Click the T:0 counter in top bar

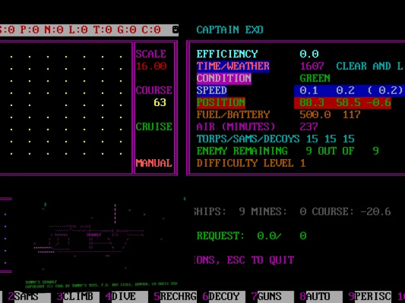pos(103,30)
